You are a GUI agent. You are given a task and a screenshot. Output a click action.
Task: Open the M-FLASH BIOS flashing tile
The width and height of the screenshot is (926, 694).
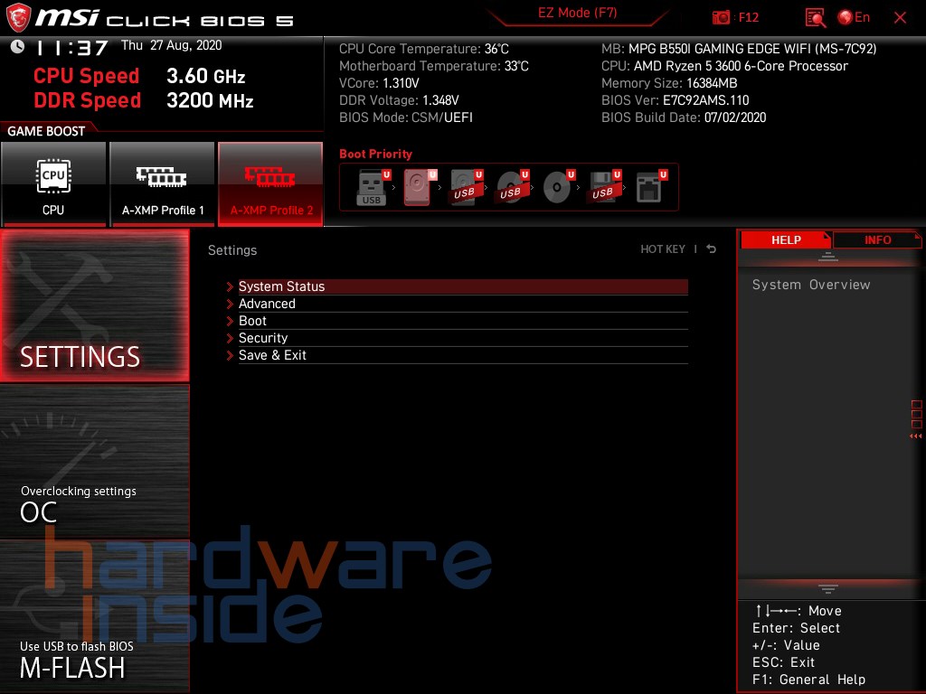(x=95, y=616)
